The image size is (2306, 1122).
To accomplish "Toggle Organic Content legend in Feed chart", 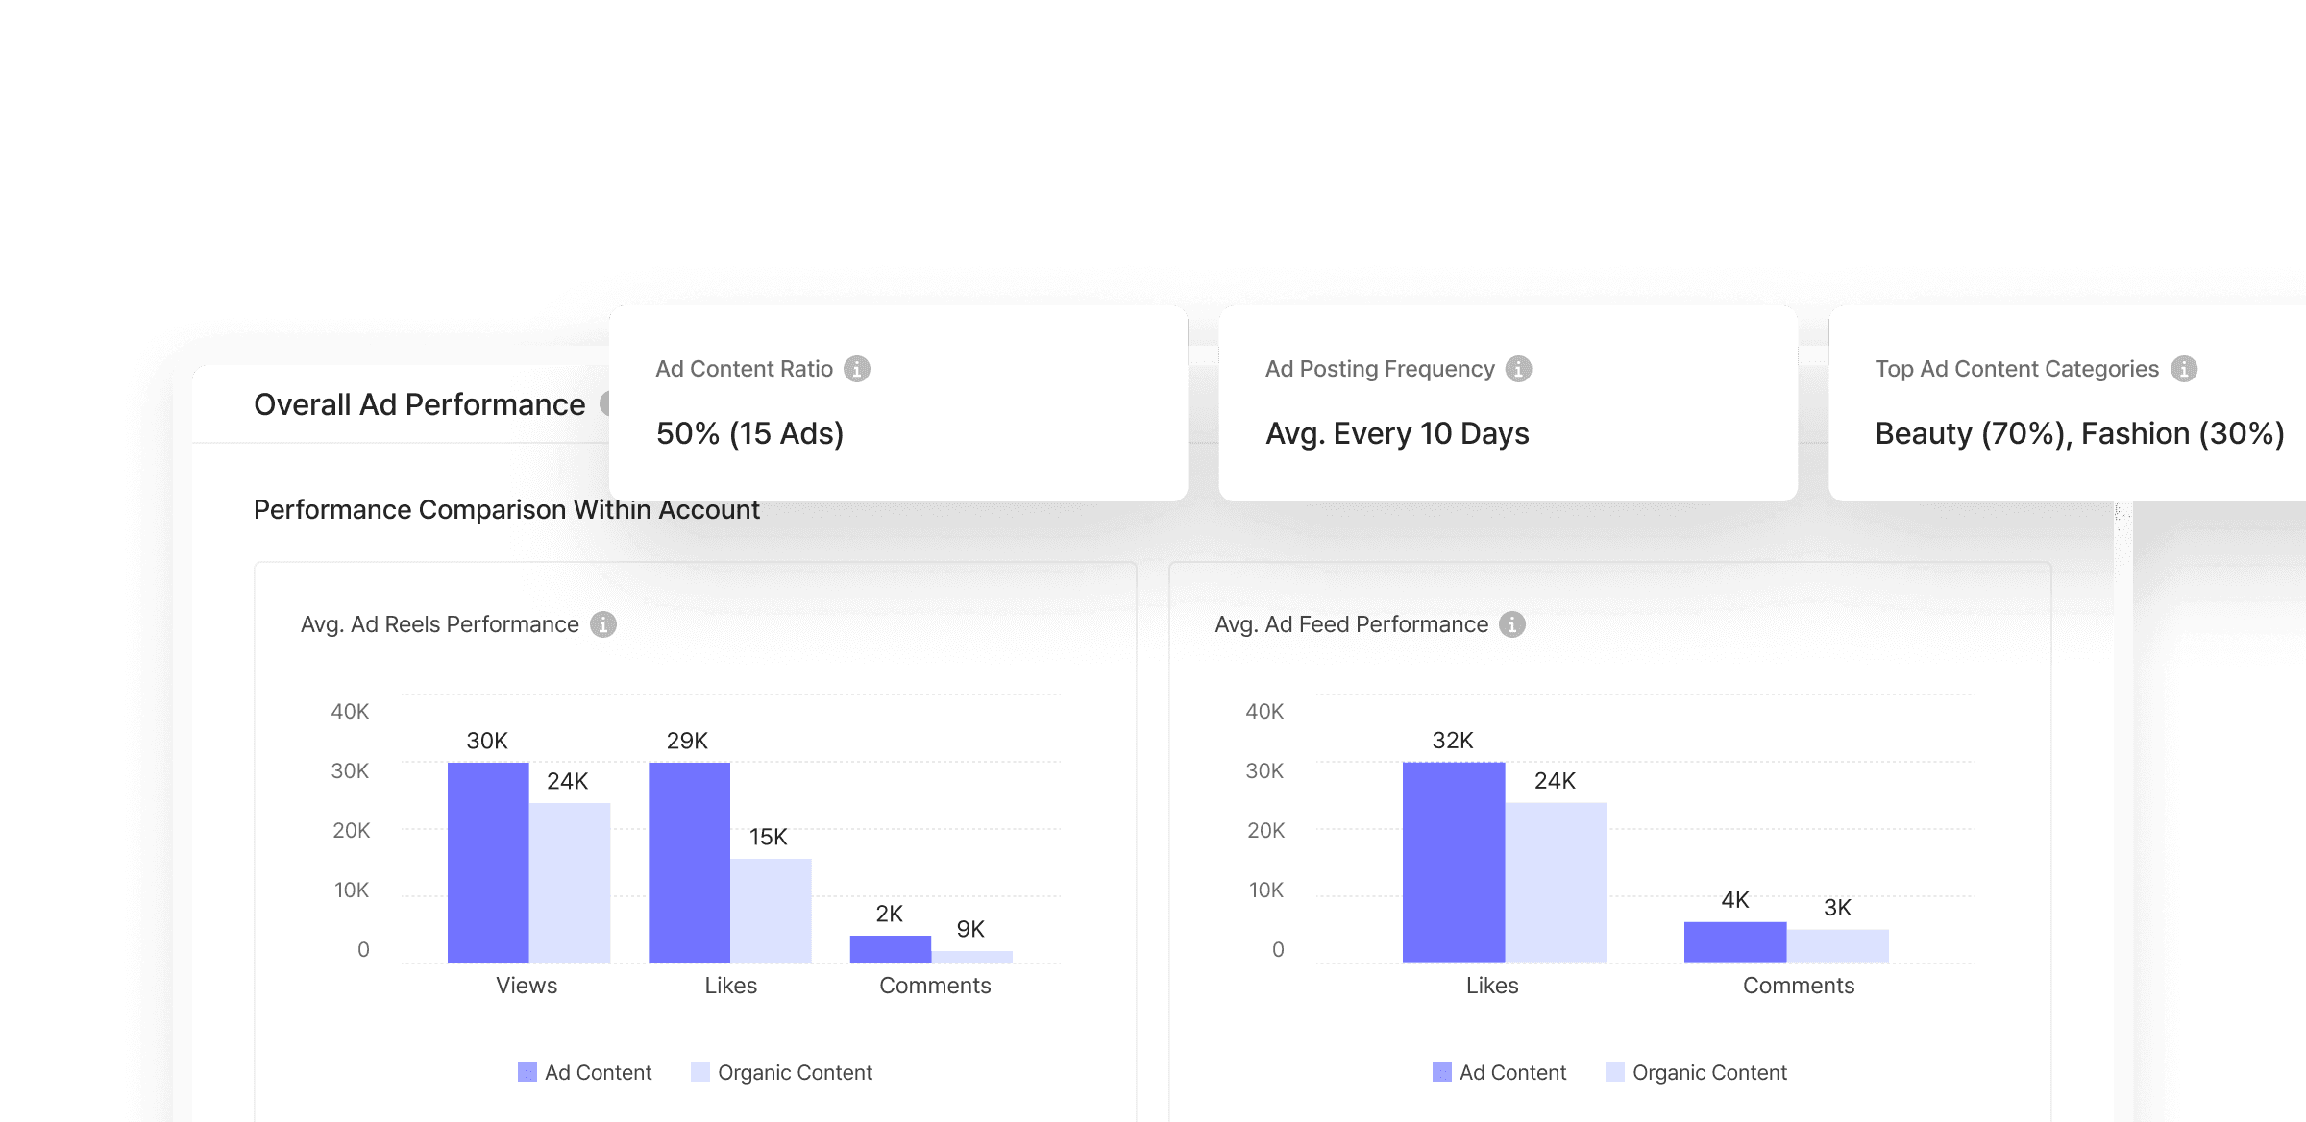I will click(1708, 1072).
